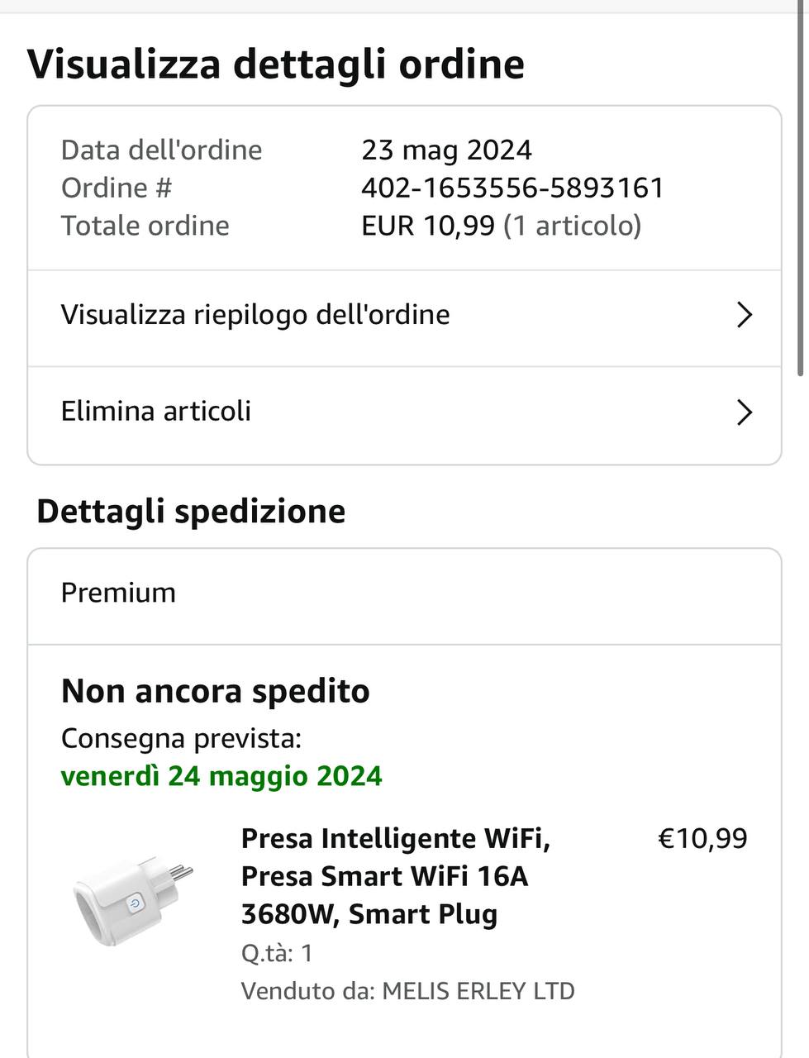809x1058 pixels.
Task: Click the Q.tà: 1 quantity text
Action: (277, 953)
